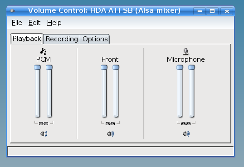Image resolution: width=244 pixels, height=167 pixels.
Task: Minimize the Volume Control window
Action: click(x=200, y=11)
